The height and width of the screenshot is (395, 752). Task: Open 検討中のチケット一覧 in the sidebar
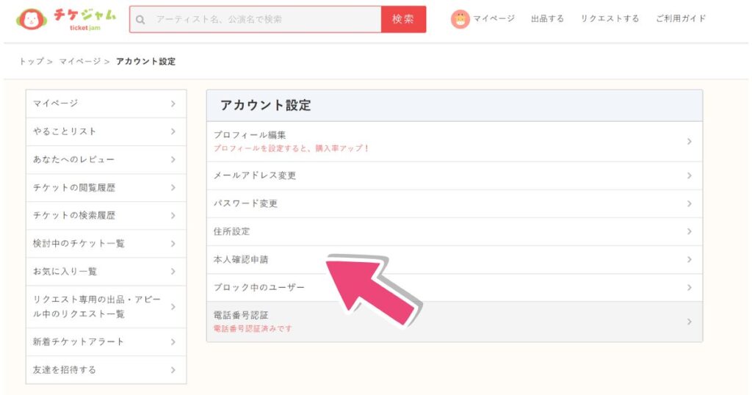pos(106,244)
